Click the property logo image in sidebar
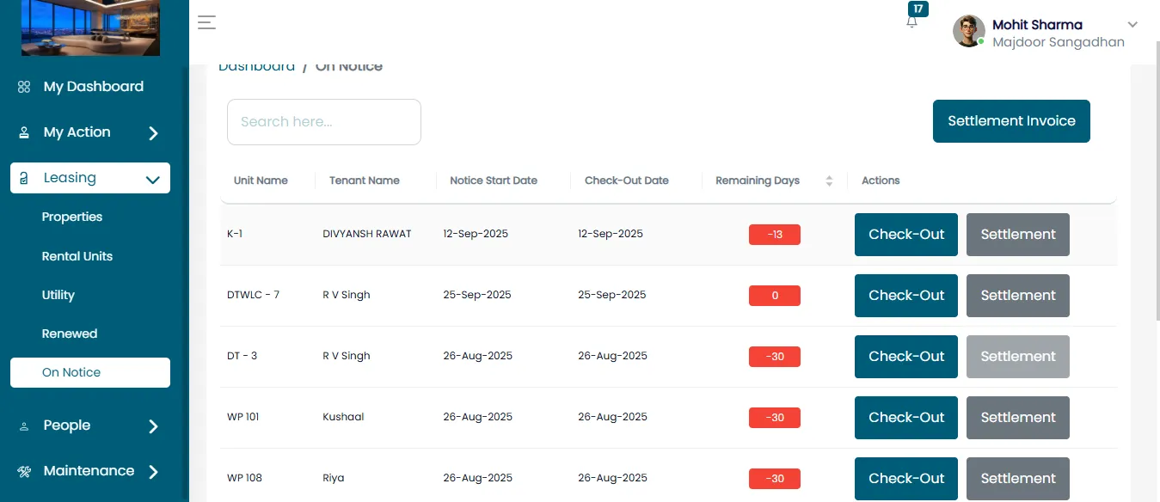1160x502 pixels. [90, 28]
